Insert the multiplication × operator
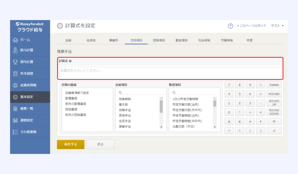Screen dimensions: 298x174 (260, 94)
